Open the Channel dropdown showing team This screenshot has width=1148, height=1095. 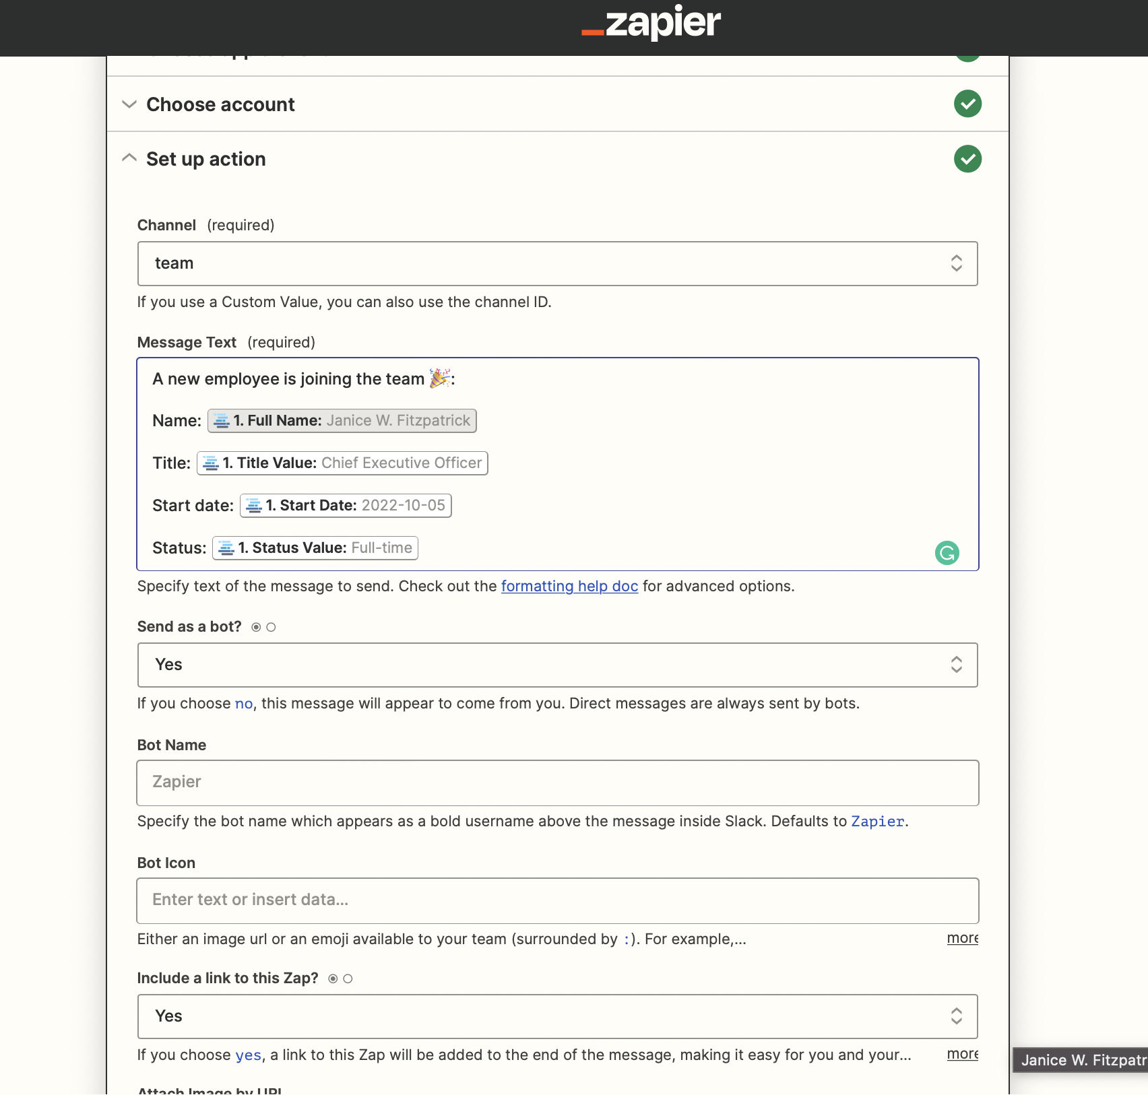coord(557,263)
